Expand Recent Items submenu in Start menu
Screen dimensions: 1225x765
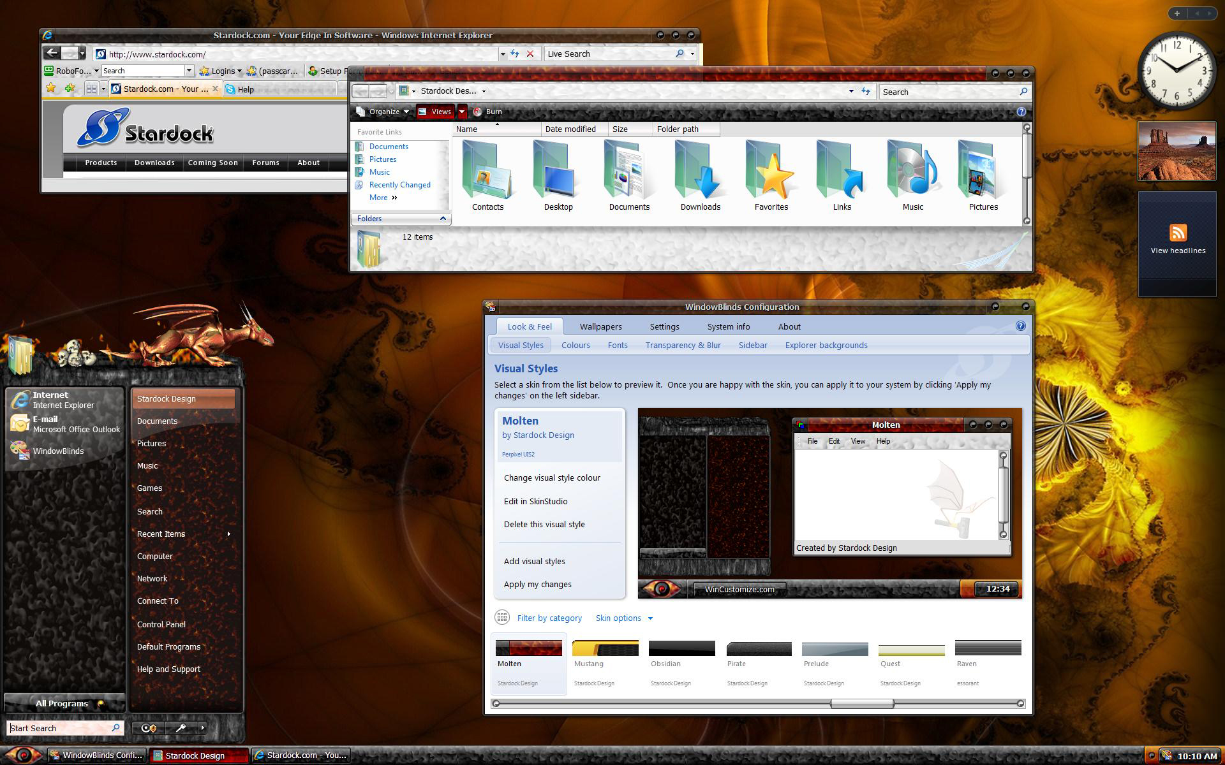[x=228, y=534]
